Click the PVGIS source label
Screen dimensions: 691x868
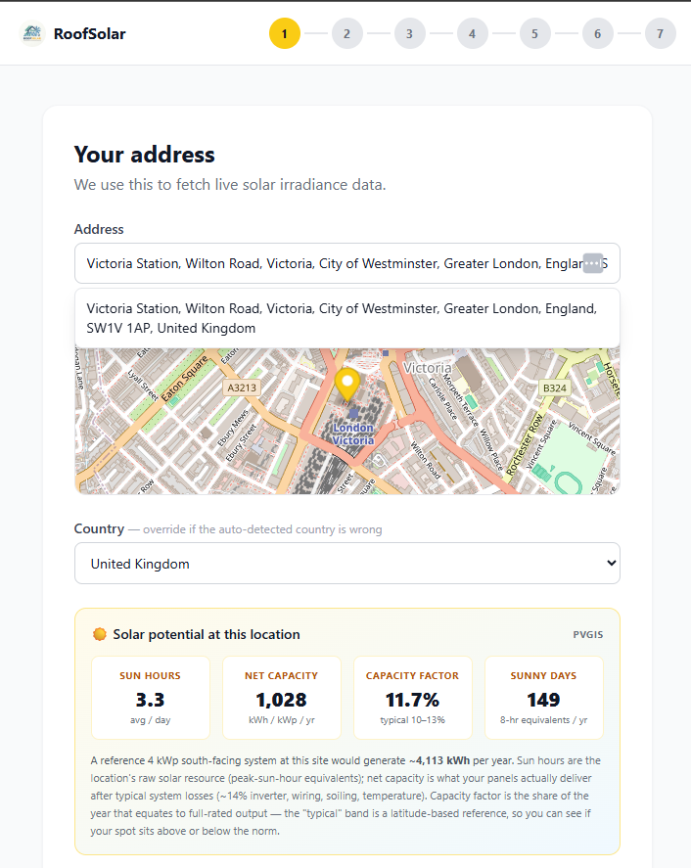tap(588, 635)
